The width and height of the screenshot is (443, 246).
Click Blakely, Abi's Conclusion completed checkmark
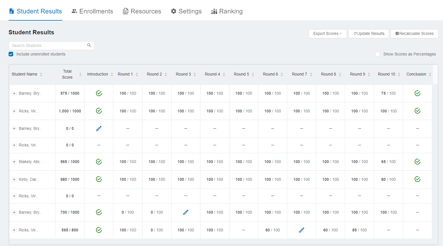[417, 162]
